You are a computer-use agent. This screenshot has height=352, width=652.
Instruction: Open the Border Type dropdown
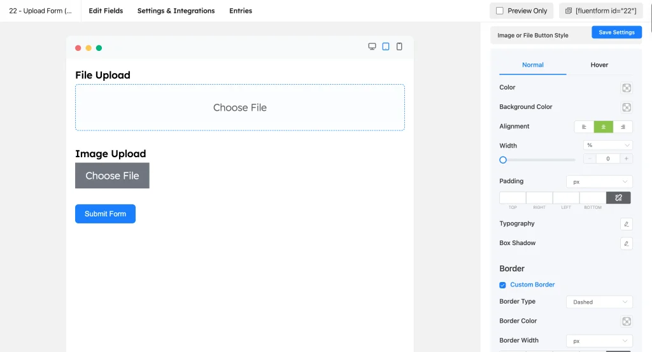tap(599, 302)
